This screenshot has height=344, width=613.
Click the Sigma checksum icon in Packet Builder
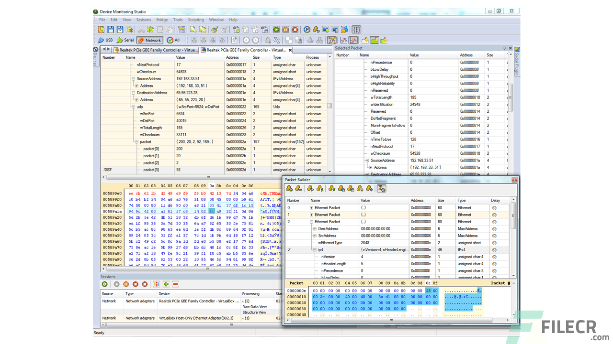(x=382, y=188)
